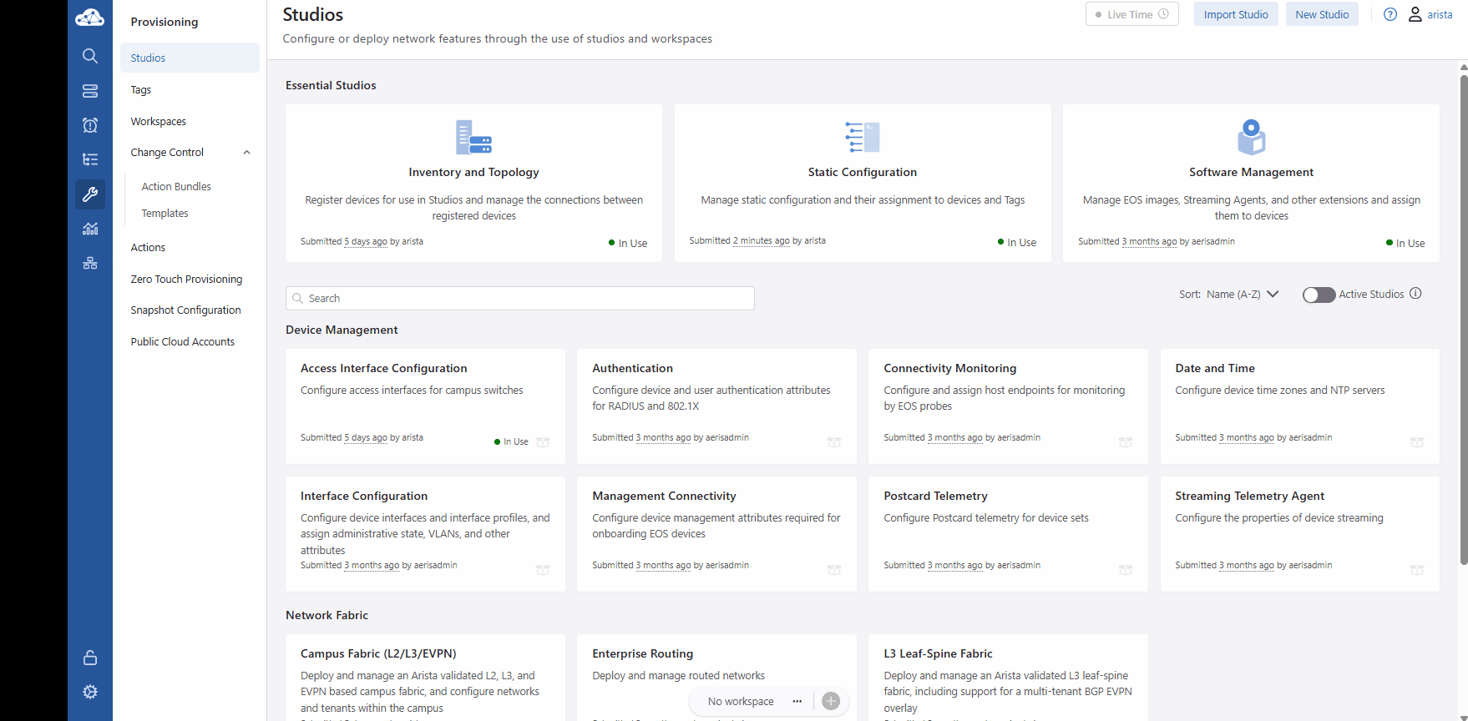
Task: Click "2 minutes ago" on Static Configuration card
Action: tap(762, 241)
